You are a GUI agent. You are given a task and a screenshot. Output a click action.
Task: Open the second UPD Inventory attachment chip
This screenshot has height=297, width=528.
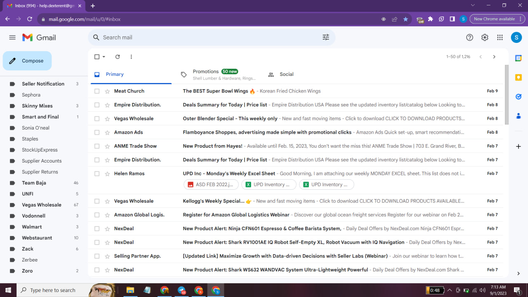(326, 185)
